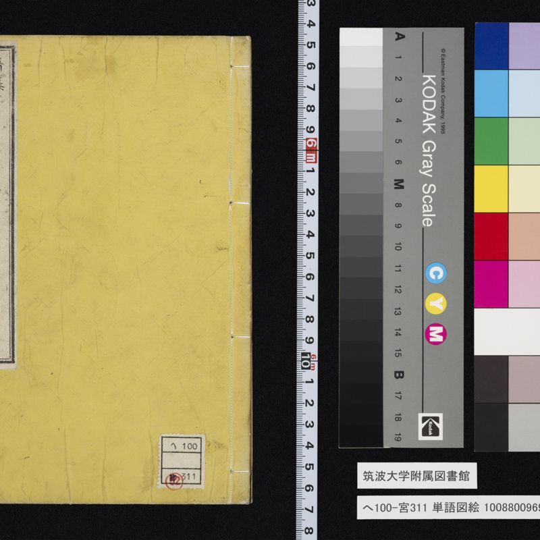Viewport: 540px width, 540px height.
Task: Select the green color patch
Action: [x=491, y=141]
